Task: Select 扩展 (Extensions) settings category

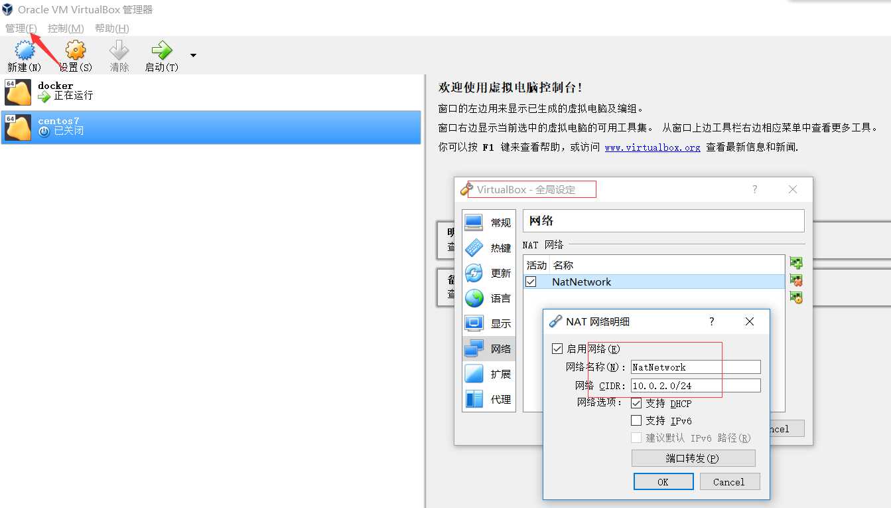Action: pos(488,375)
